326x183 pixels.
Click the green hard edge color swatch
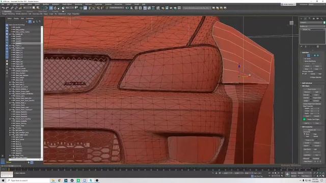click(305, 119)
